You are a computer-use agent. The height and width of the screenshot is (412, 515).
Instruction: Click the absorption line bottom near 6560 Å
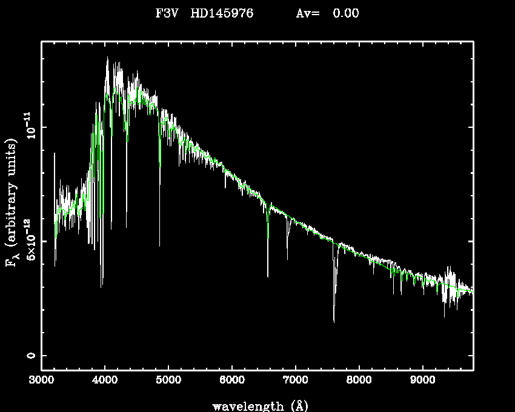click(268, 276)
